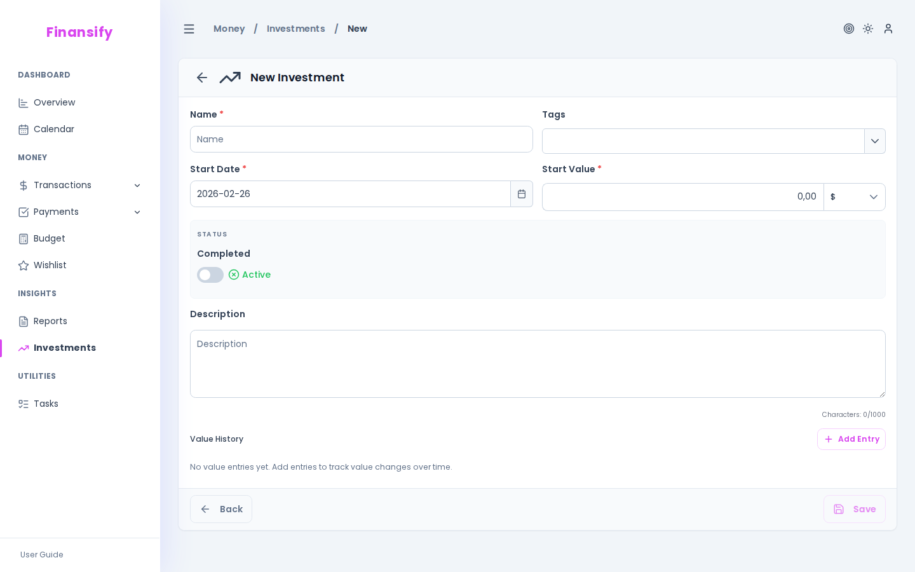Viewport: 915px width, 572px height.
Task: Switch light/dark theme via sun icon
Action: (868, 29)
